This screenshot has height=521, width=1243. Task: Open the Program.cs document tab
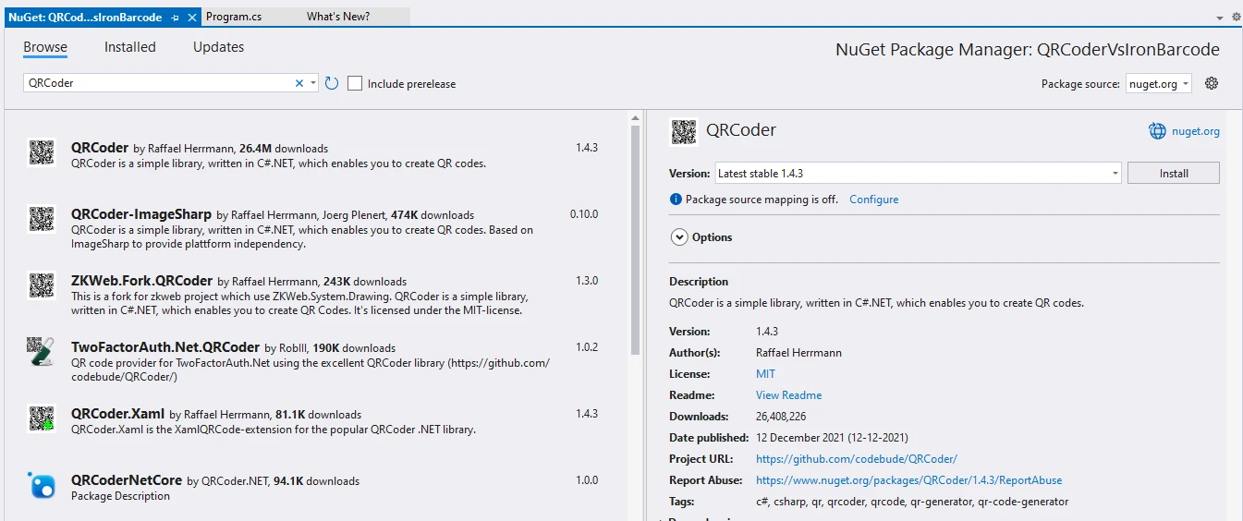[x=234, y=17]
